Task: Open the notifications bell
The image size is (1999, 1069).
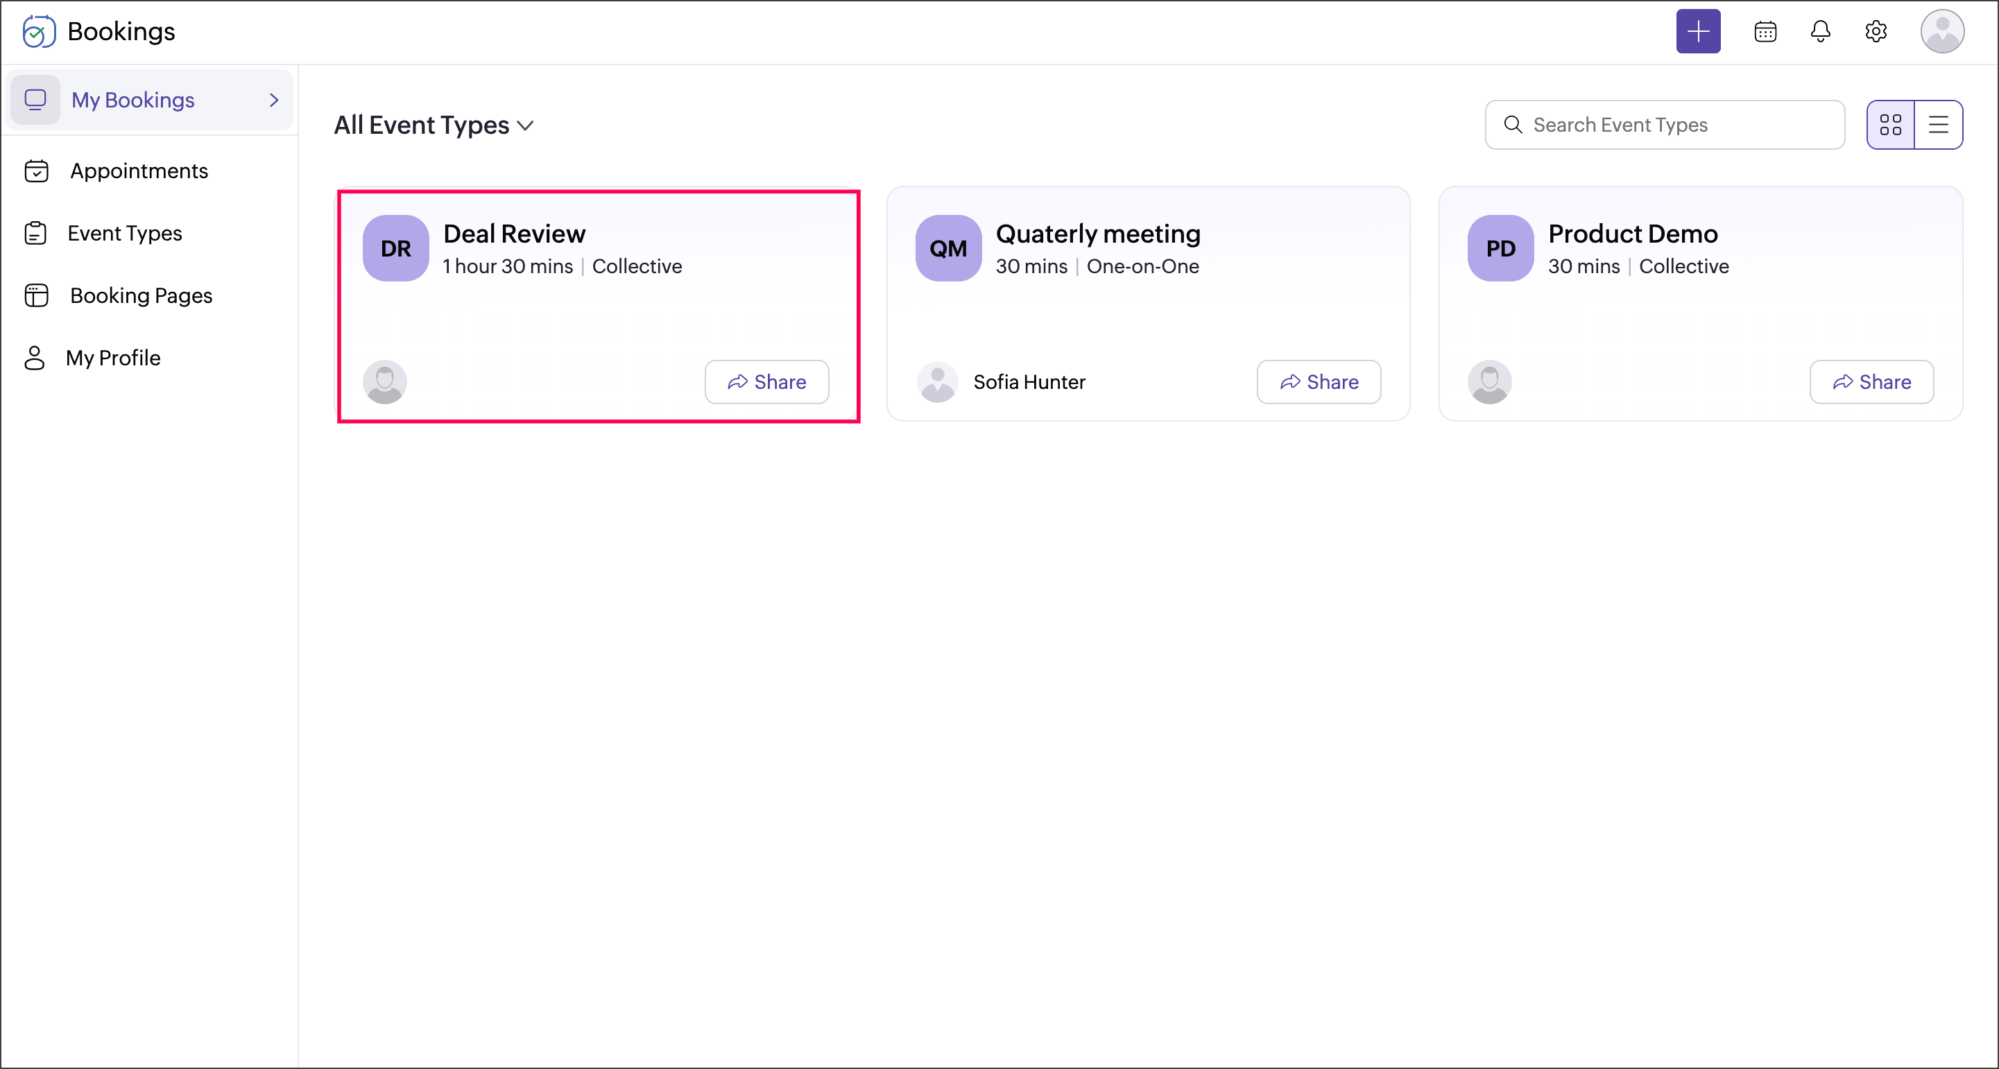Action: pyautogui.click(x=1820, y=32)
